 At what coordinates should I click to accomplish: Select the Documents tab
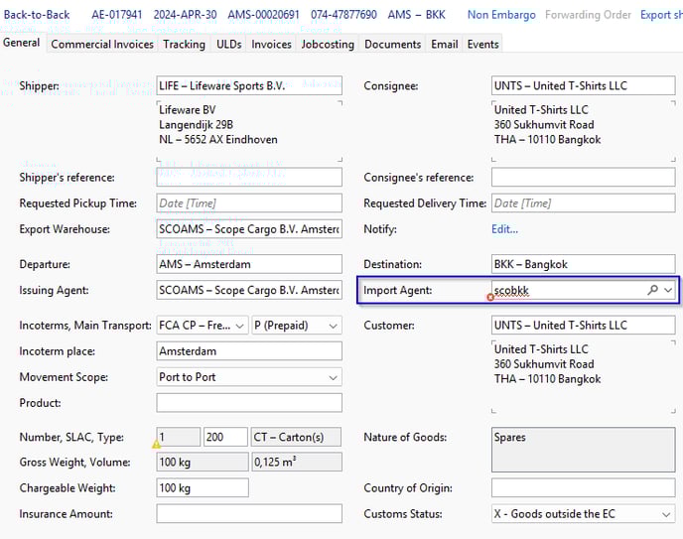tap(392, 44)
